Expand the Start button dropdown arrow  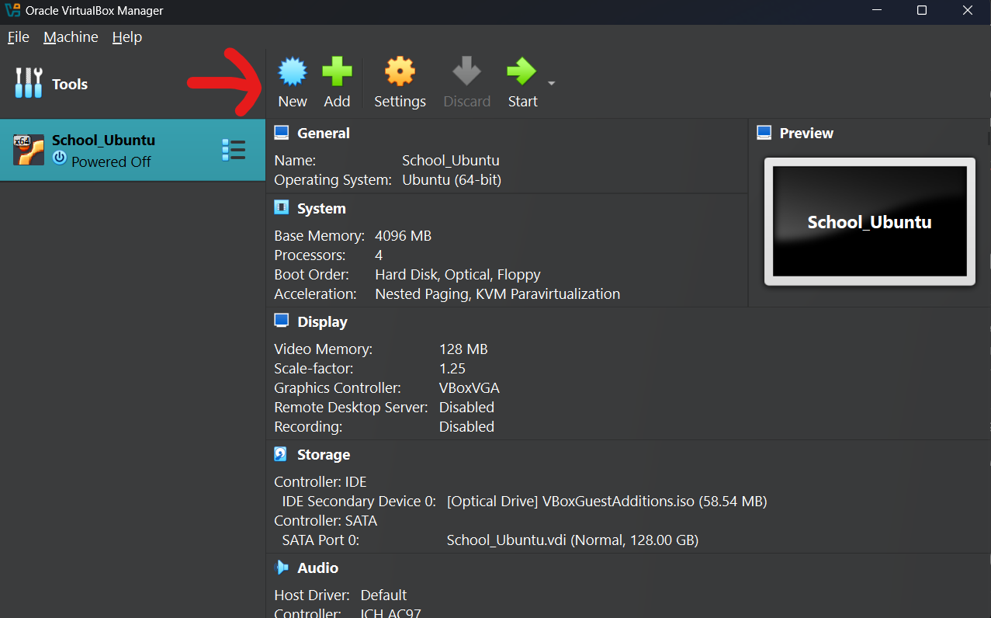click(x=551, y=83)
